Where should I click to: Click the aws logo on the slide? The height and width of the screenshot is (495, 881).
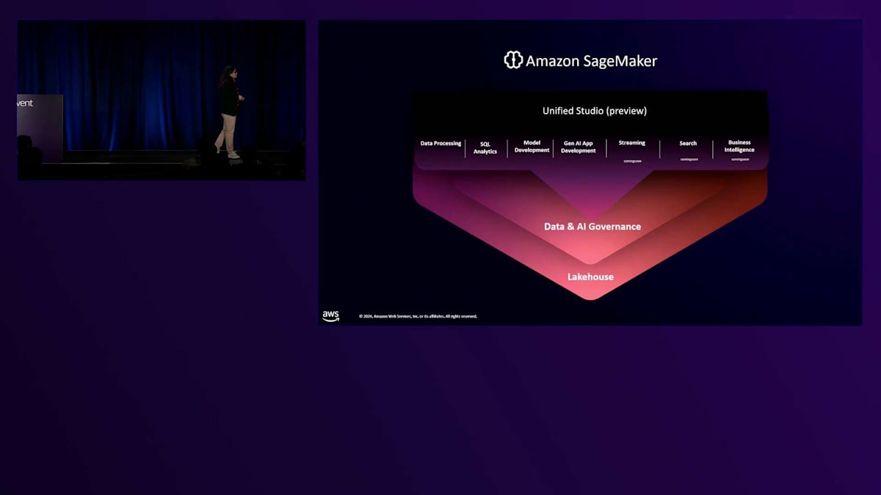pyautogui.click(x=331, y=316)
